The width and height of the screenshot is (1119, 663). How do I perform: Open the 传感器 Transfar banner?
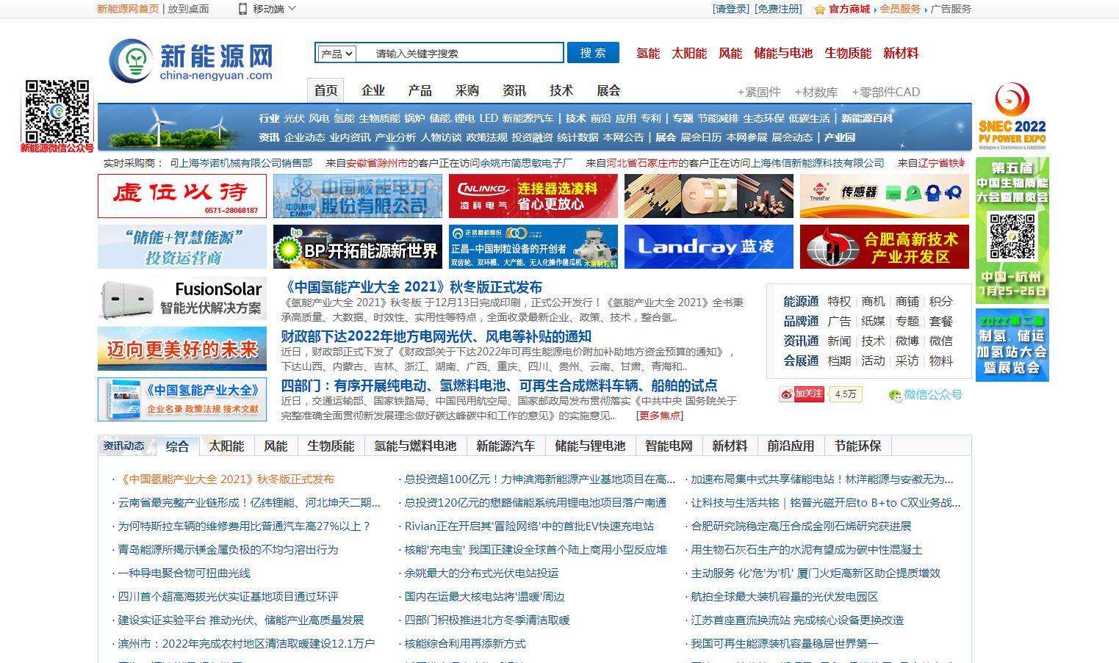[885, 196]
